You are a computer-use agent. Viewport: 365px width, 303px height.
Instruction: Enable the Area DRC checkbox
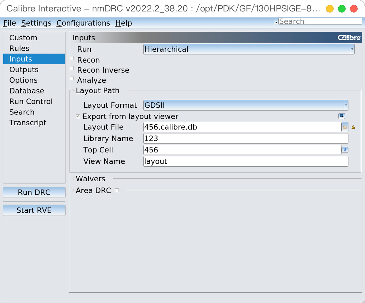click(x=117, y=190)
